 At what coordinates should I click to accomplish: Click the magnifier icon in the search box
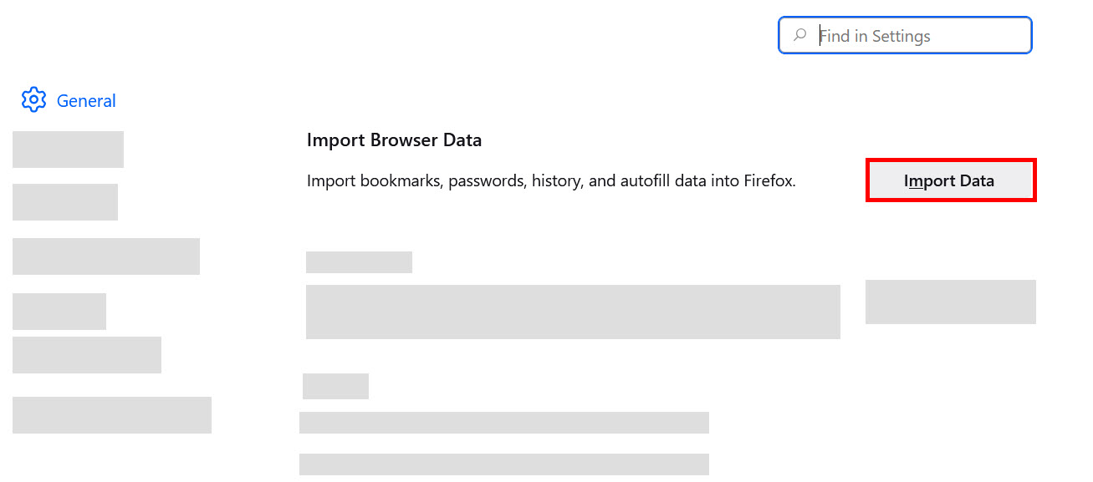pyautogui.click(x=800, y=35)
